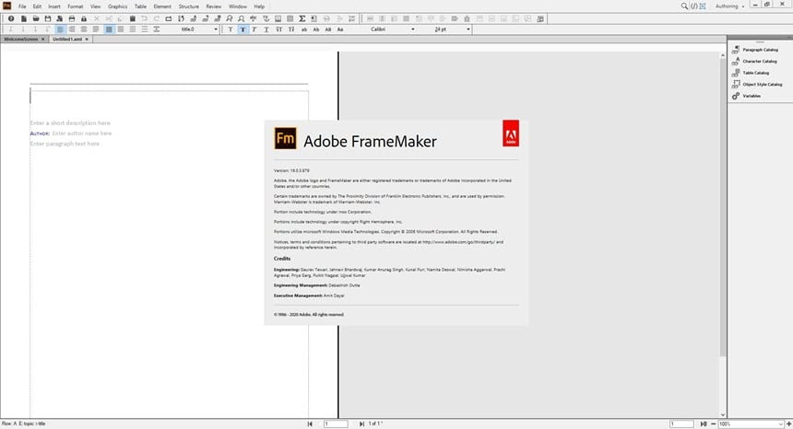Click the lock icon in the toolbar

[x=84, y=18]
